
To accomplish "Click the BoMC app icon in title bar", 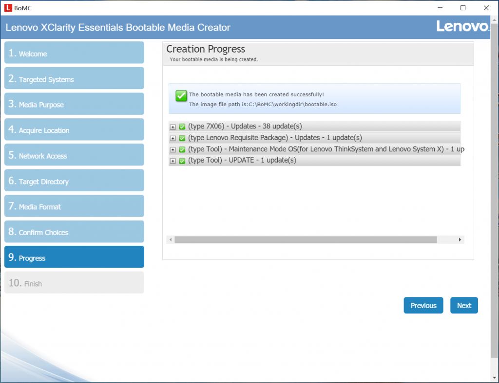I will (x=8, y=8).
